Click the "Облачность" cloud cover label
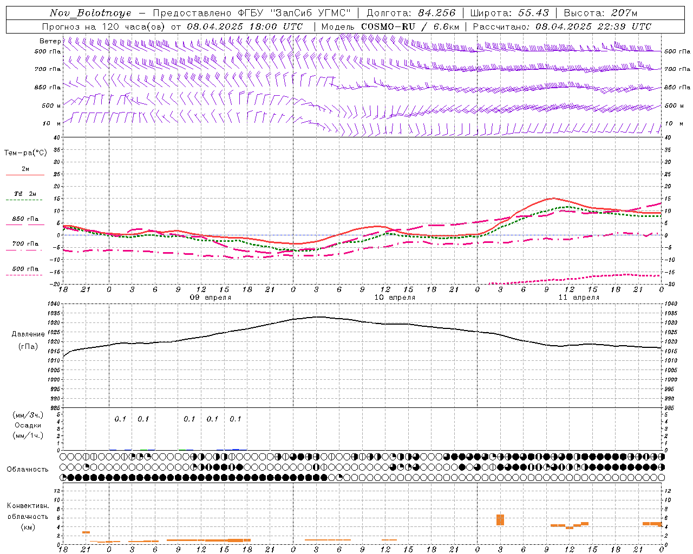The image size is (693, 554). [28, 470]
